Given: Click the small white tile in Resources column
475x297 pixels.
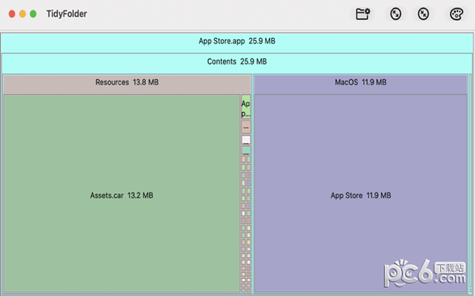Looking at the screenshot, I should 246,139.
